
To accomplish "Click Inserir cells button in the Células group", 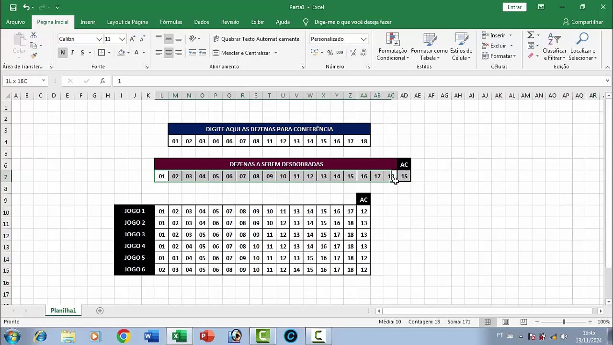I will (x=494, y=35).
